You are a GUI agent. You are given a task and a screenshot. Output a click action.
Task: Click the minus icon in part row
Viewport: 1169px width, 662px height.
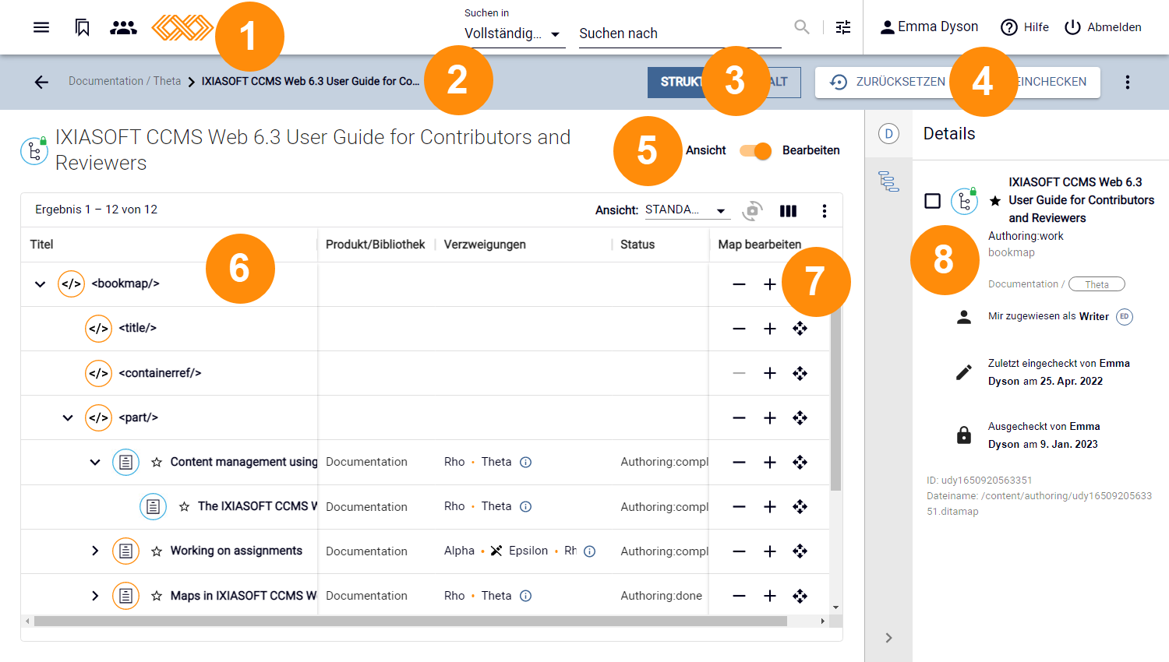739,418
